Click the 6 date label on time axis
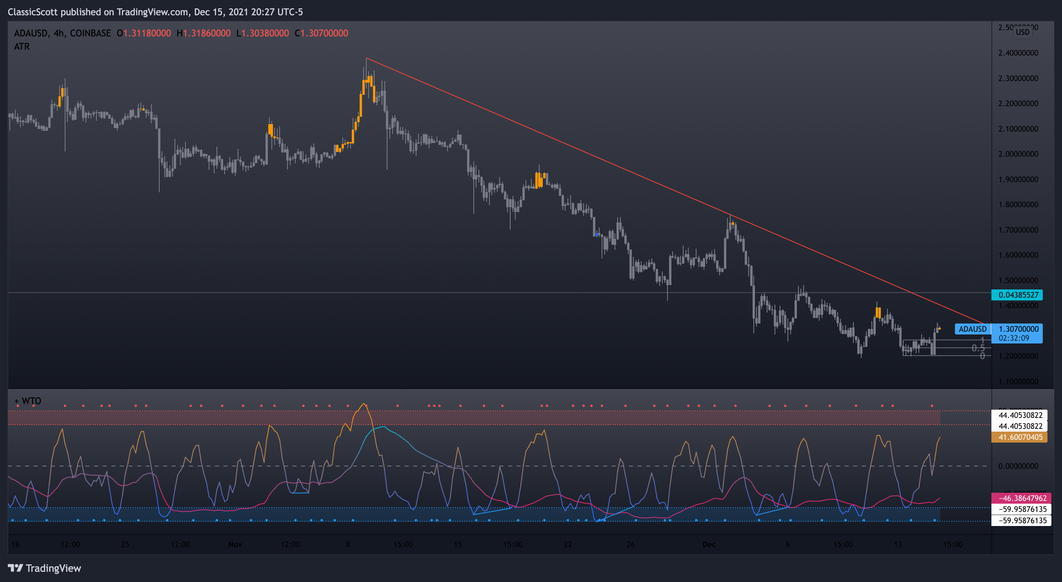This screenshot has width=1062, height=582. click(788, 544)
